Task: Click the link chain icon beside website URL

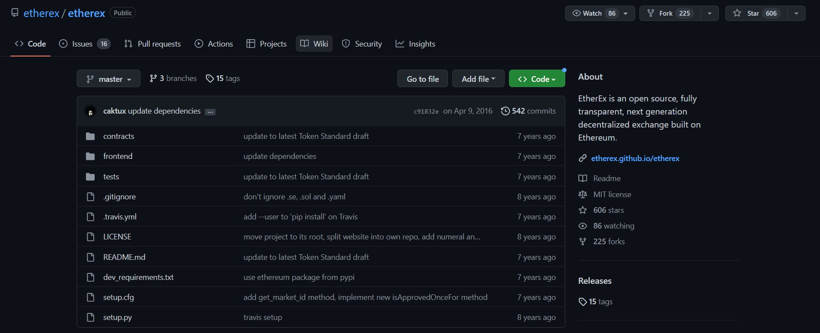Action: 582,158
